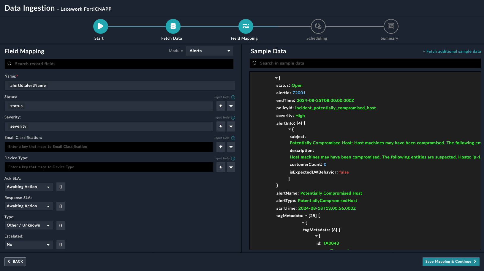
Task: Toggle curly braces button beside Ack SLA
Action: pos(61,187)
